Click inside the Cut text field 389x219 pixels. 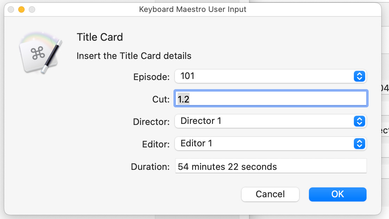pos(271,99)
